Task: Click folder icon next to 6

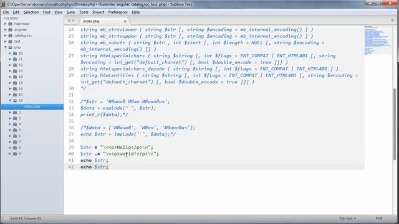Action: 15,136
